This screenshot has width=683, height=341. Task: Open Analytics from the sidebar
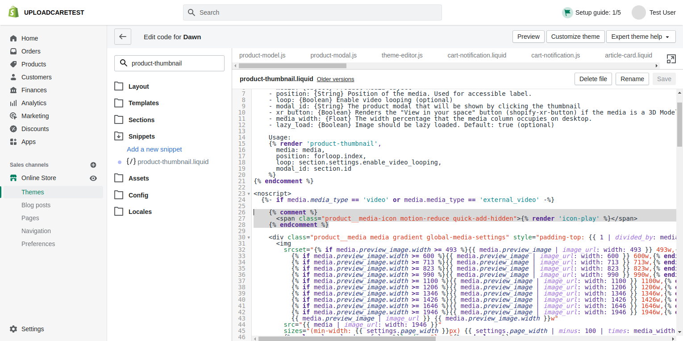[x=33, y=103]
